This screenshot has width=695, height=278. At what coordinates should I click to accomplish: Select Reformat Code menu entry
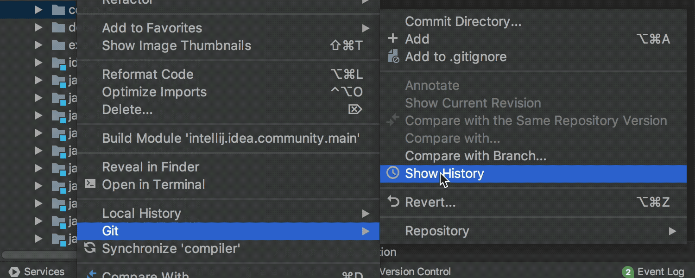(x=148, y=74)
